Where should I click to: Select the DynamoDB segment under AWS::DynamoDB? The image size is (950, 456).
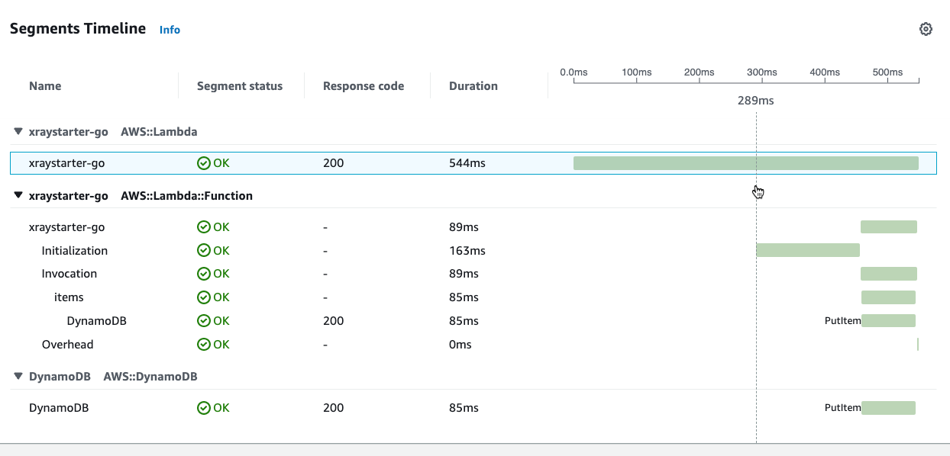59,407
